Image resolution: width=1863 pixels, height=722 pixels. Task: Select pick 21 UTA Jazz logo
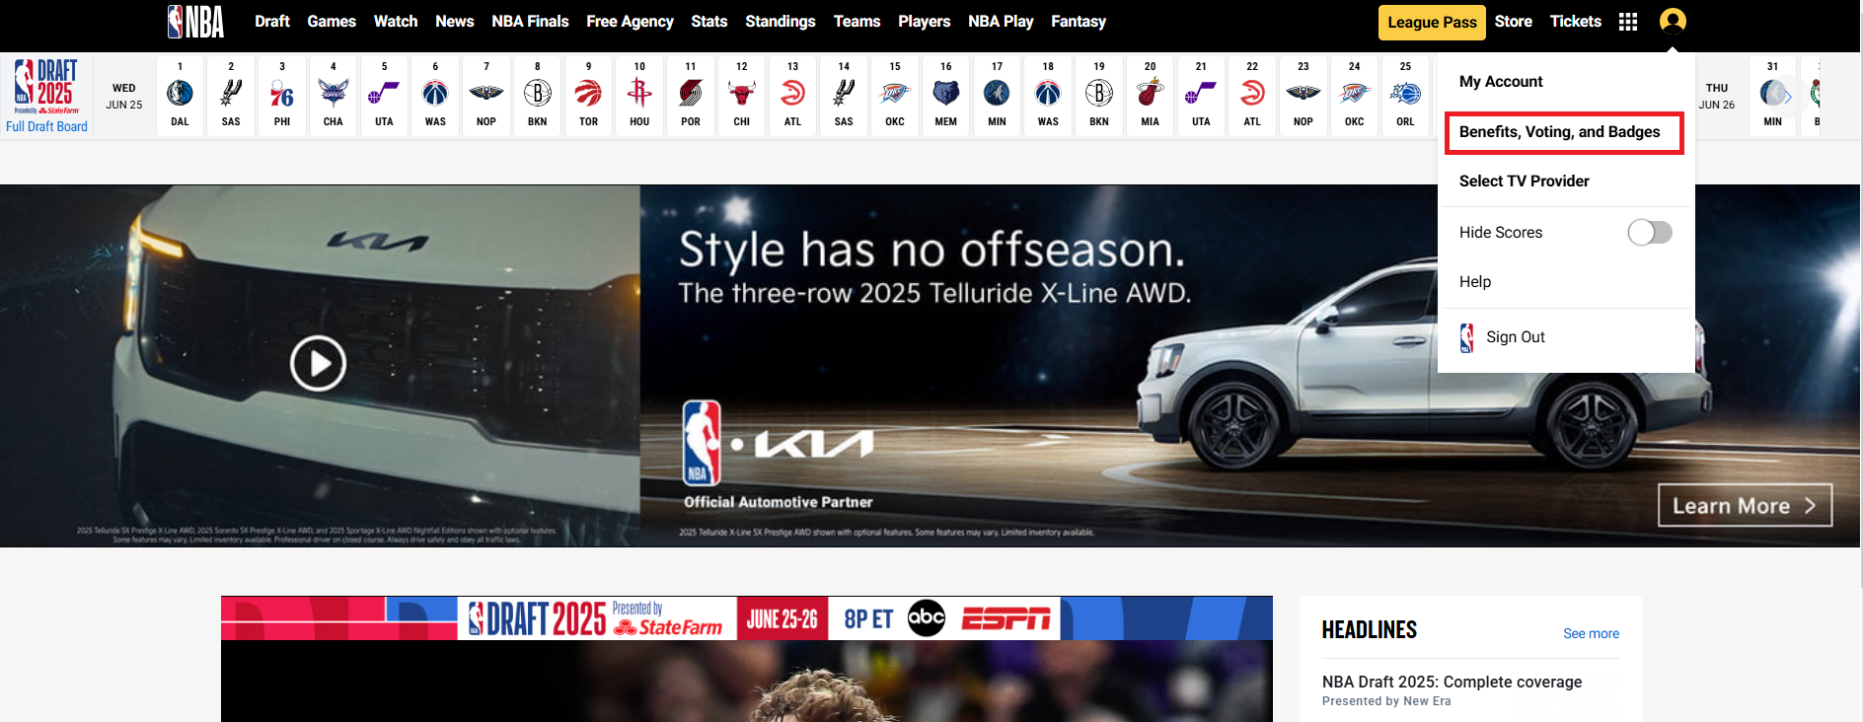(x=1201, y=93)
